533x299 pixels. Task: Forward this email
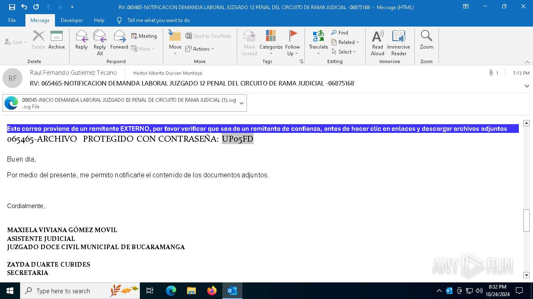tap(119, 40)
